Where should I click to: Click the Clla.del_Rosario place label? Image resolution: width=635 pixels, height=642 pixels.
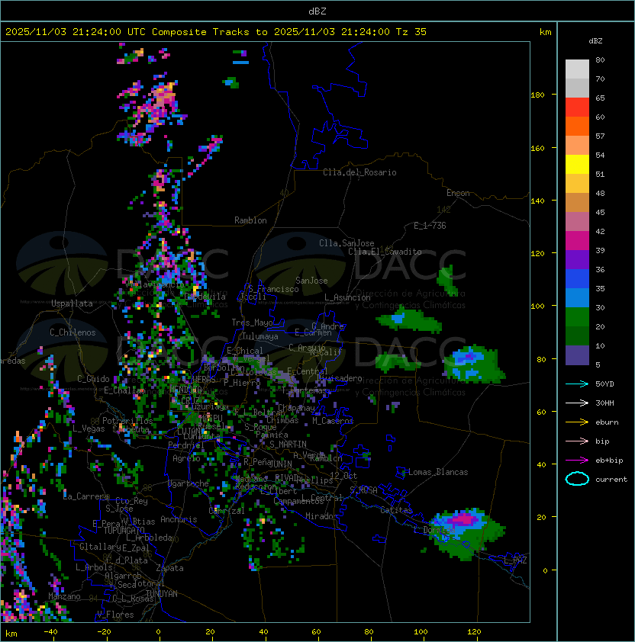click(359, 172)
